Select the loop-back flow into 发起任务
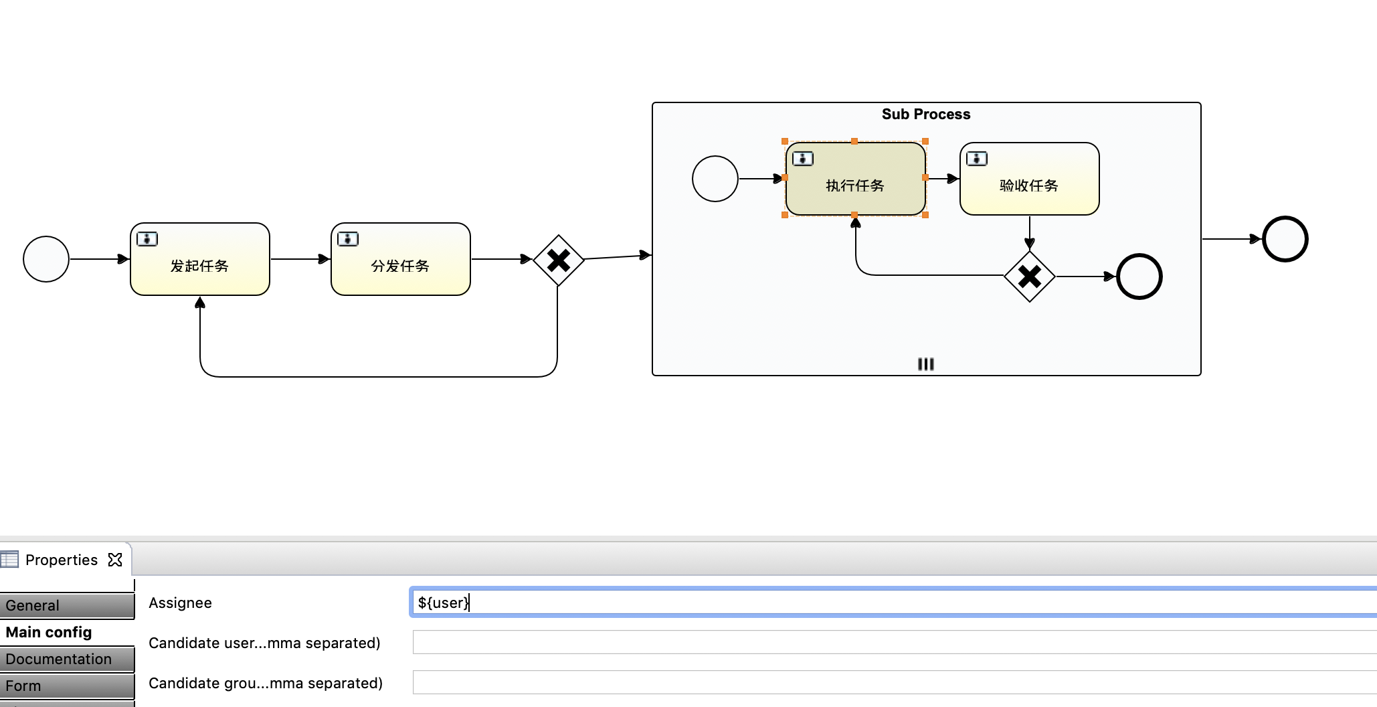The image size is (1377, 707). coord(379,376)
